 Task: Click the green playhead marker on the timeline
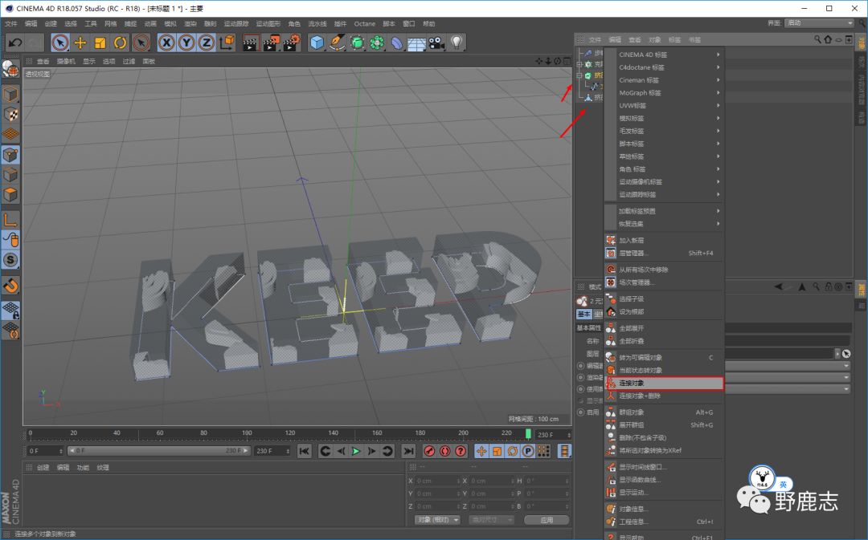click(528, 434)
